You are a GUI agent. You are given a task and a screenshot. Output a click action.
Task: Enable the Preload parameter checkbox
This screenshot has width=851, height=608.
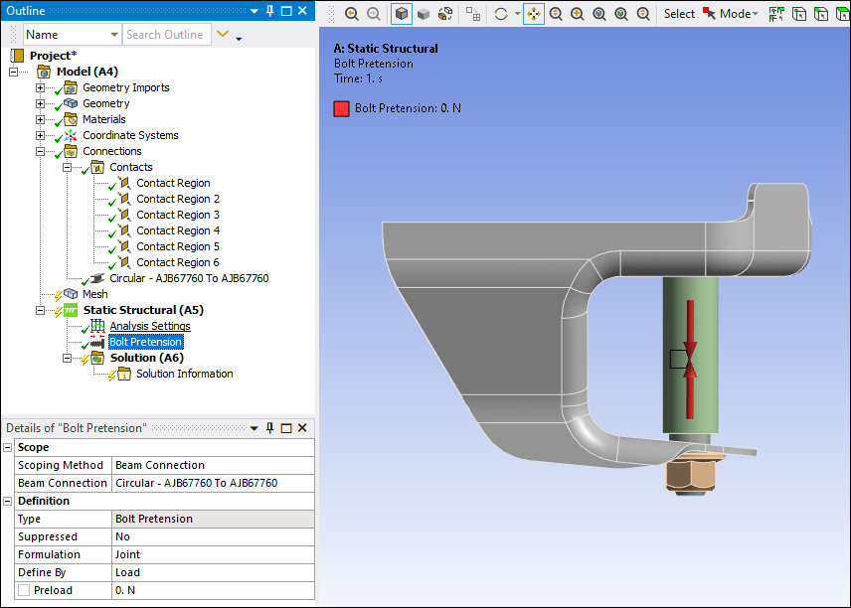tap(24, 590)
